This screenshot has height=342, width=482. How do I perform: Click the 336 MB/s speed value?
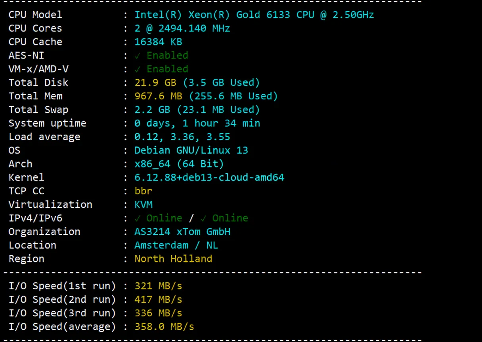158,313
